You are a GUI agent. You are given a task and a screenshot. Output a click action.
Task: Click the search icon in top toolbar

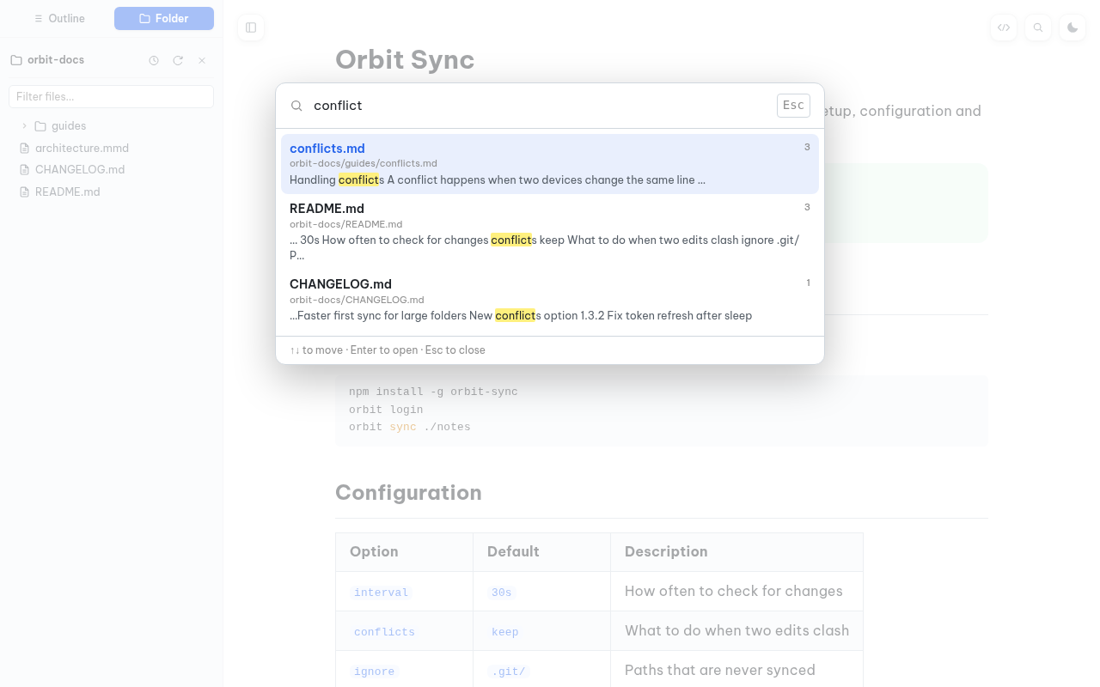tap(1038, 27)
